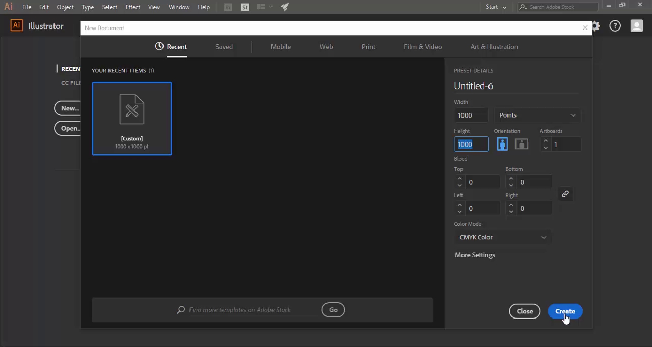Toggle the link bleed values chain icon
Image resolution: width=652 pixels, height=347 pixels.
click(565, 194)
